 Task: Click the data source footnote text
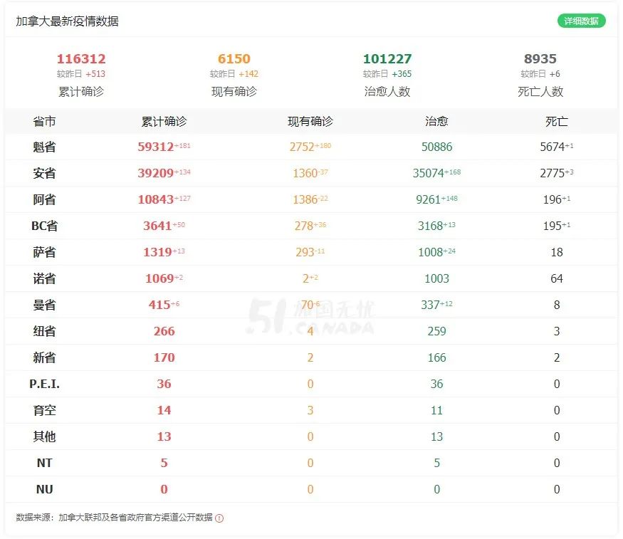[115, 518]
